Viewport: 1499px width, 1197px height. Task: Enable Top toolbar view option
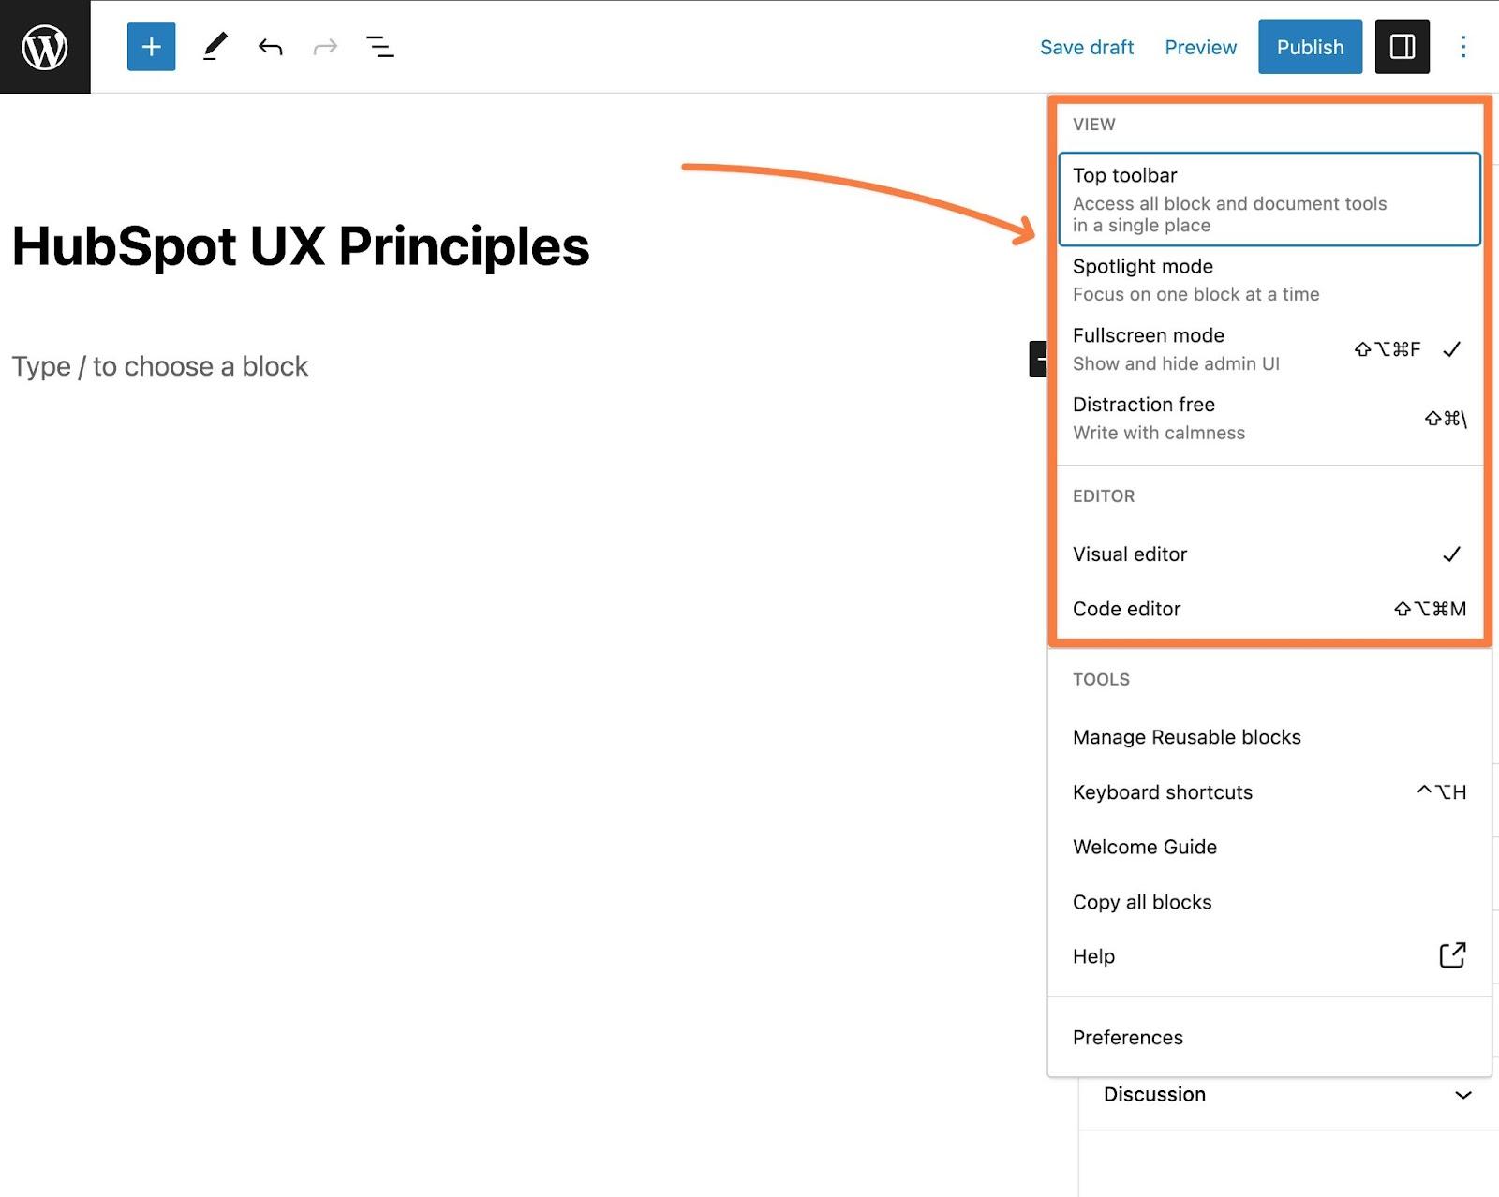1269,199
